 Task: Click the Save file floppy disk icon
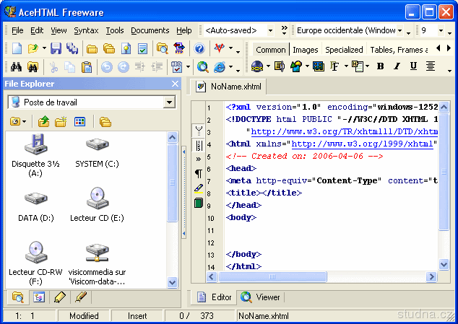coord(56,48)
